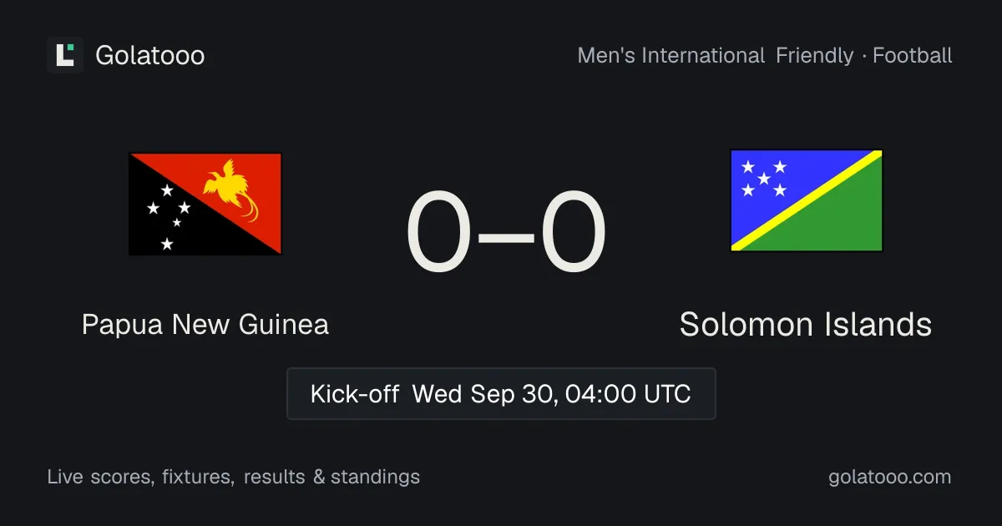Image resolution: width=1002 pixels, height=526 pixels.
Task: Click the Football sport label
Action: 913,56
